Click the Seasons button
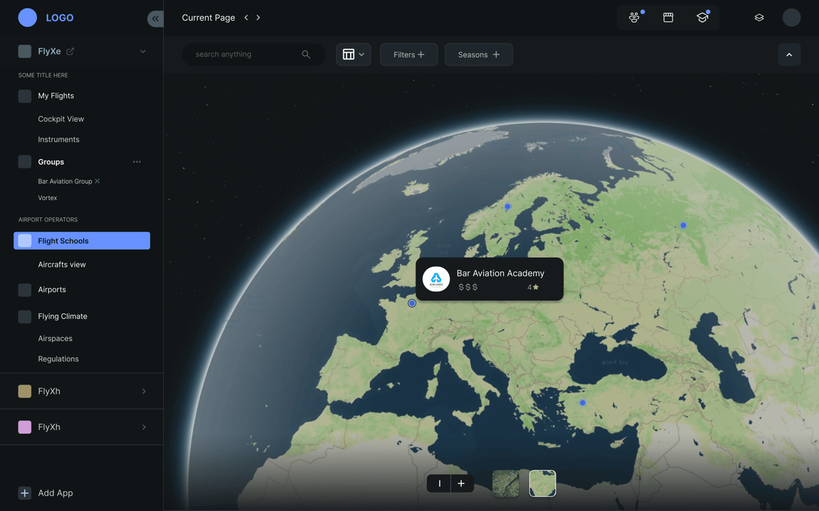Screen dimensions: 819x511 478,55
